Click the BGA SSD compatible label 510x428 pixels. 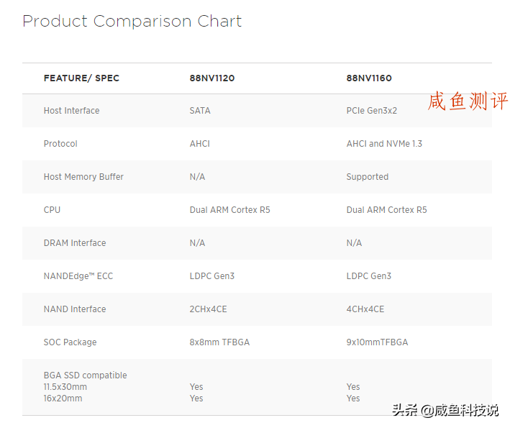(85, 375)
